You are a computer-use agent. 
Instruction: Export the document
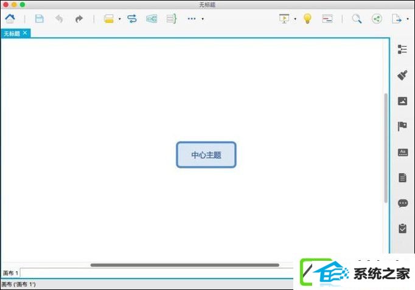(397, 19)
